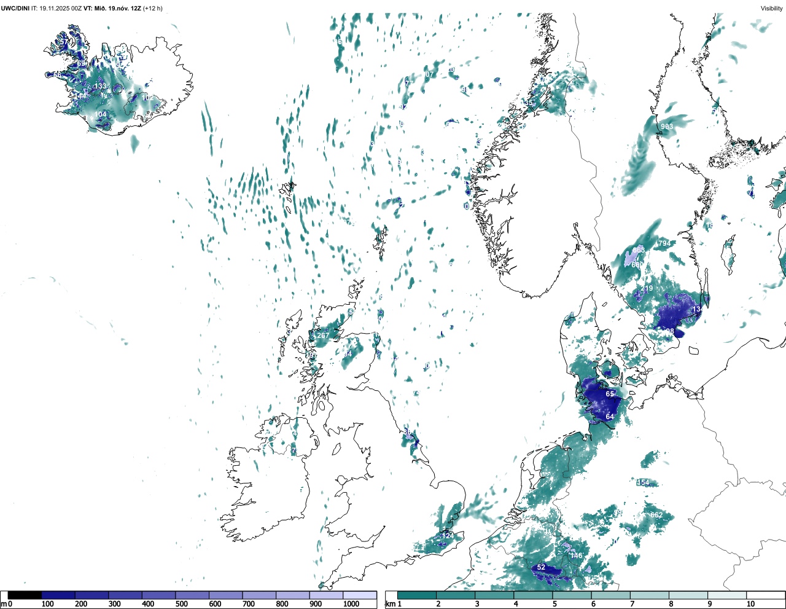Click the '65' value over Denmark
This screenshot has width=786, height=609.
click(610, 394)
